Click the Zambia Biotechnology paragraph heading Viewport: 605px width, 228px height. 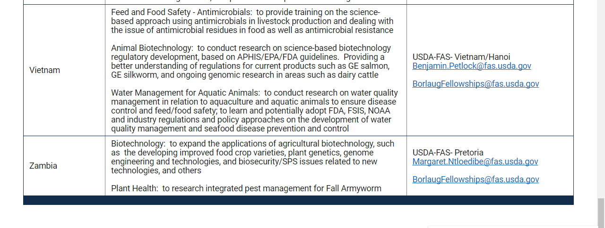138,144
